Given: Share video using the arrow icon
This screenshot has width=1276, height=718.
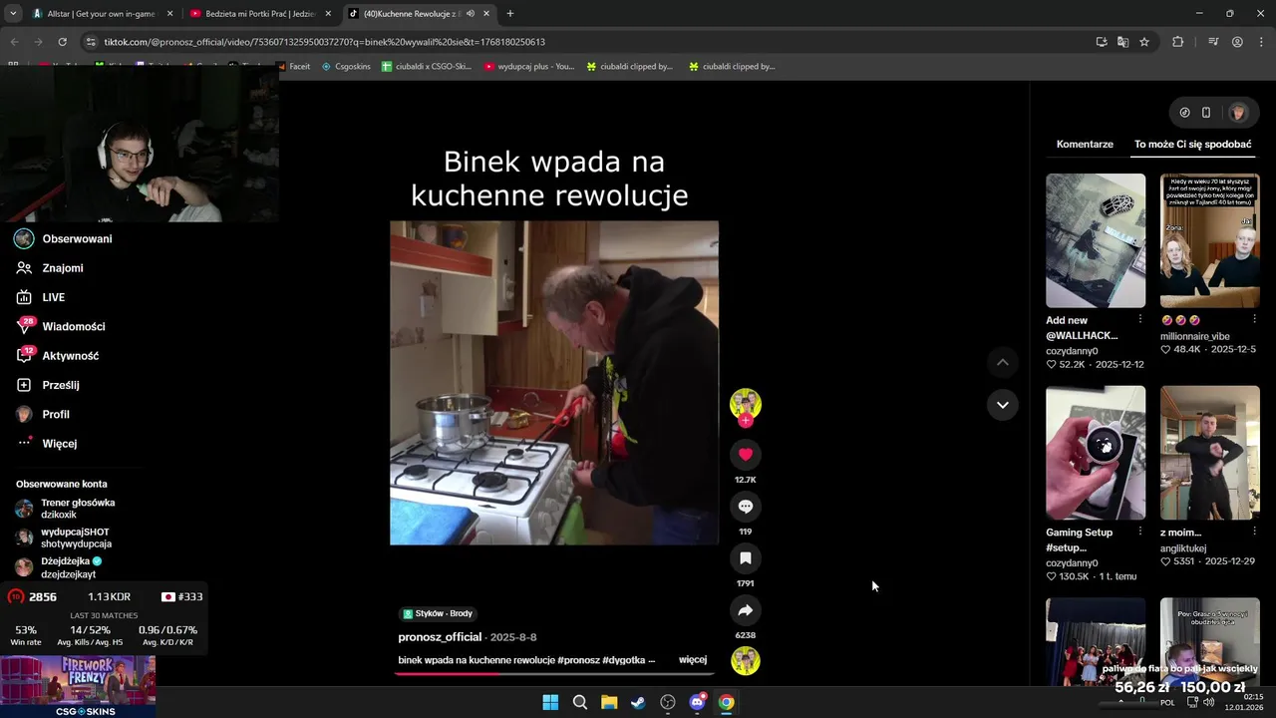Looking at the screenshot, I should tap(745, 610).
